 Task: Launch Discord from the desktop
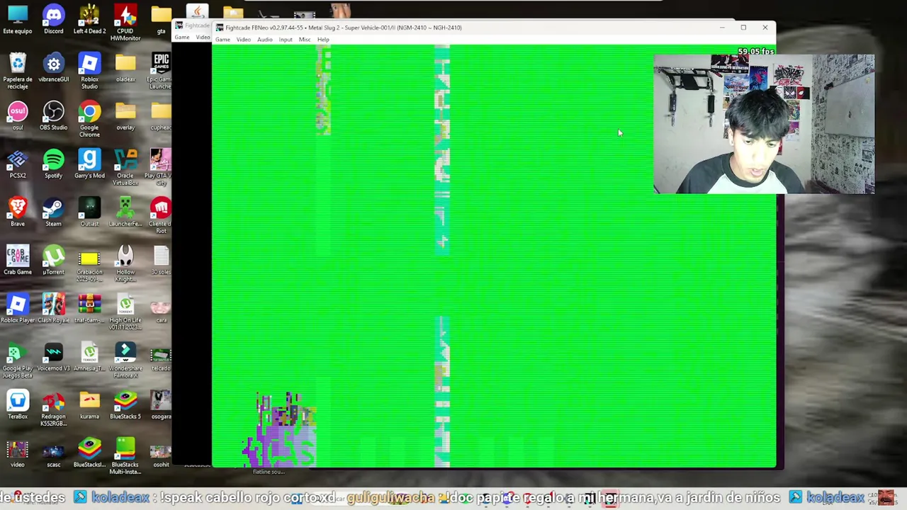pos(53,20)
